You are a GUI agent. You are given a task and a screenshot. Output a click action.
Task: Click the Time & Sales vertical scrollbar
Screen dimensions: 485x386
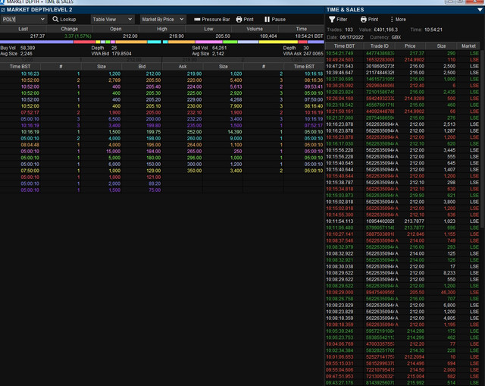482,140
